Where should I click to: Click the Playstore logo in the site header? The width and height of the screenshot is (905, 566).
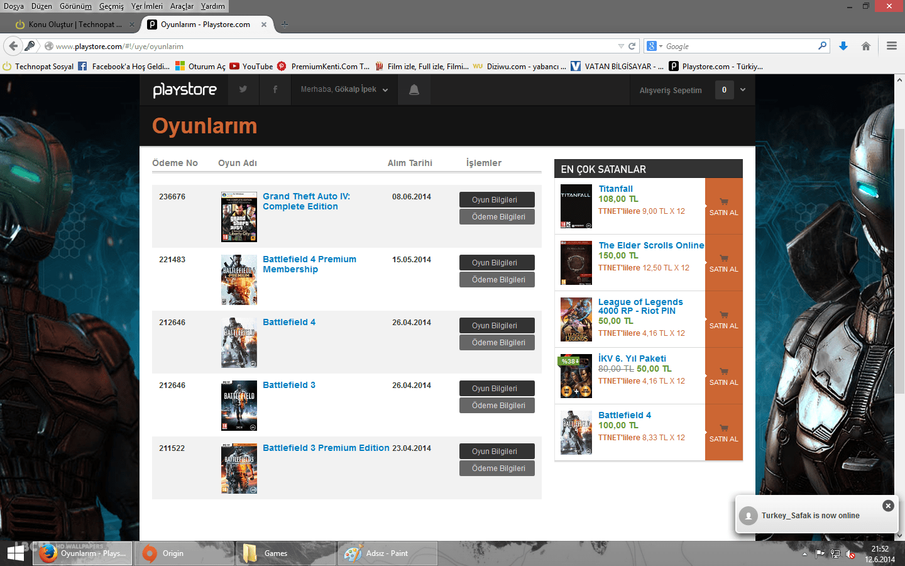[185, 90]
